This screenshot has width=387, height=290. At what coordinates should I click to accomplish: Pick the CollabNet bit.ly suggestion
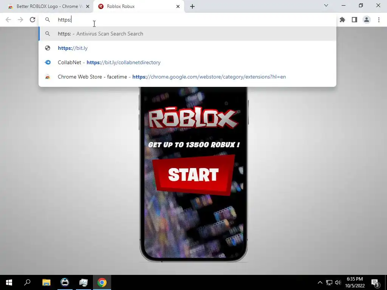point(187,62)
